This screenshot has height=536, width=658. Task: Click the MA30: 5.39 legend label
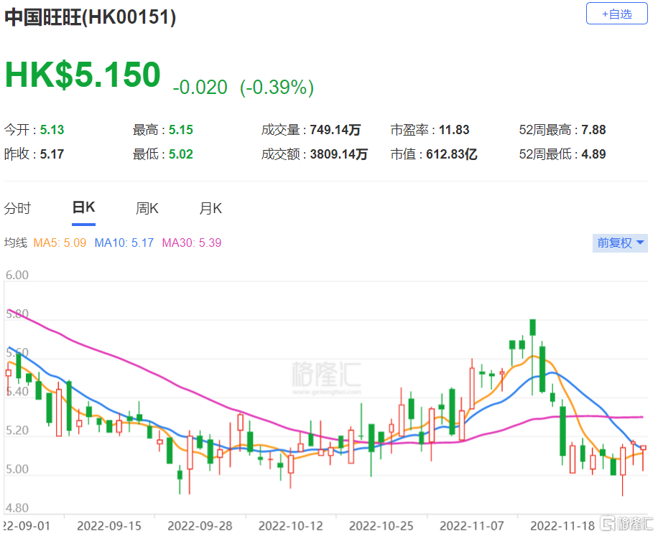coord(192,243)
